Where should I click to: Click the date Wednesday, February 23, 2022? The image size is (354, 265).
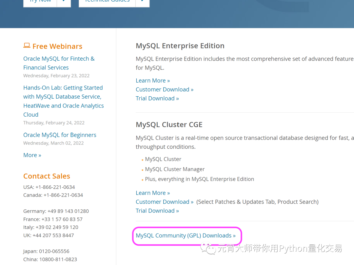click(x=56, y=76)
